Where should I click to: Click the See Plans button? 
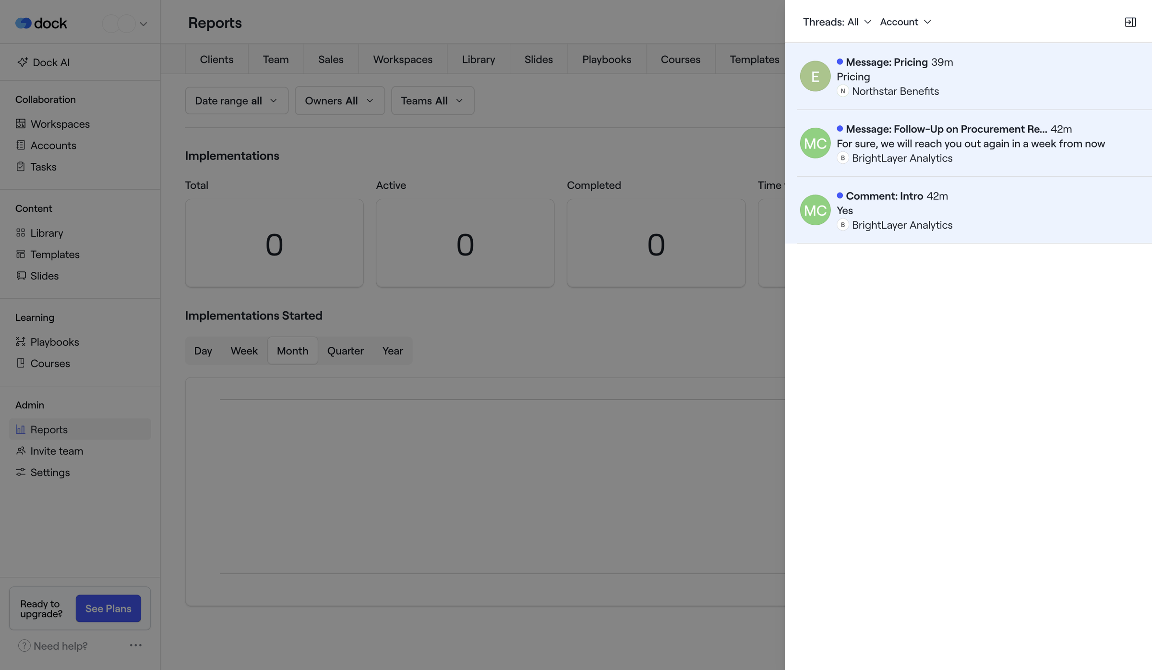pyautogui.click(x=108, y=608)
